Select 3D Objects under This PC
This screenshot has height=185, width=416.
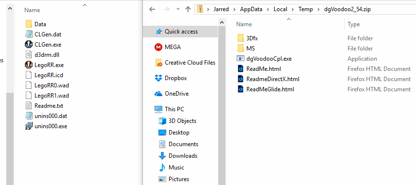pos(177,120)
